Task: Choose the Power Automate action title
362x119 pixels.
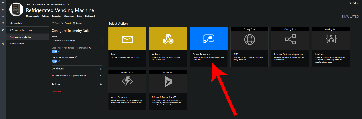Action: pos(201,54)
